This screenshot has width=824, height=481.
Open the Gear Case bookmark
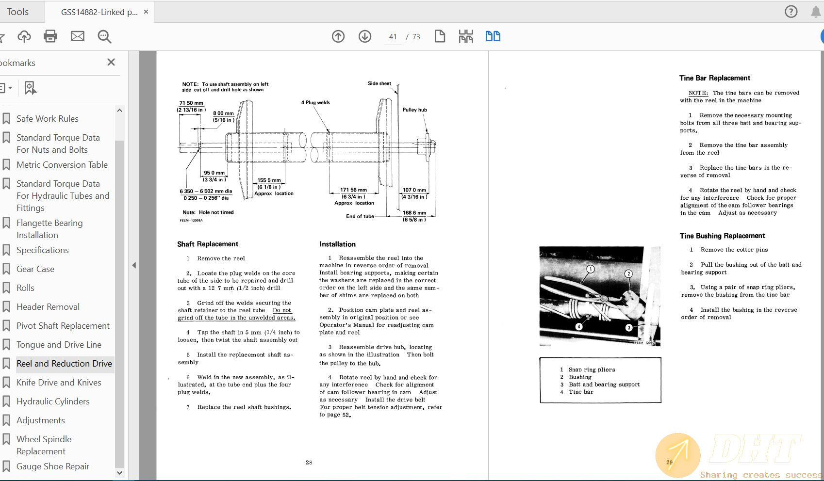pos(35,269)
